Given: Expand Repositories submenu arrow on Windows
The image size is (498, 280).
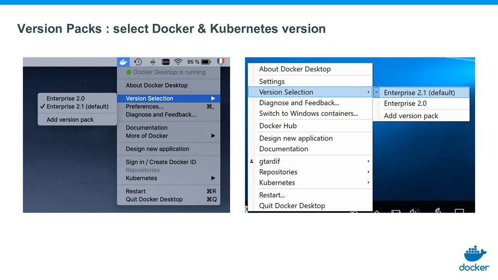Looking at the screenshot, I should (368, 172).
